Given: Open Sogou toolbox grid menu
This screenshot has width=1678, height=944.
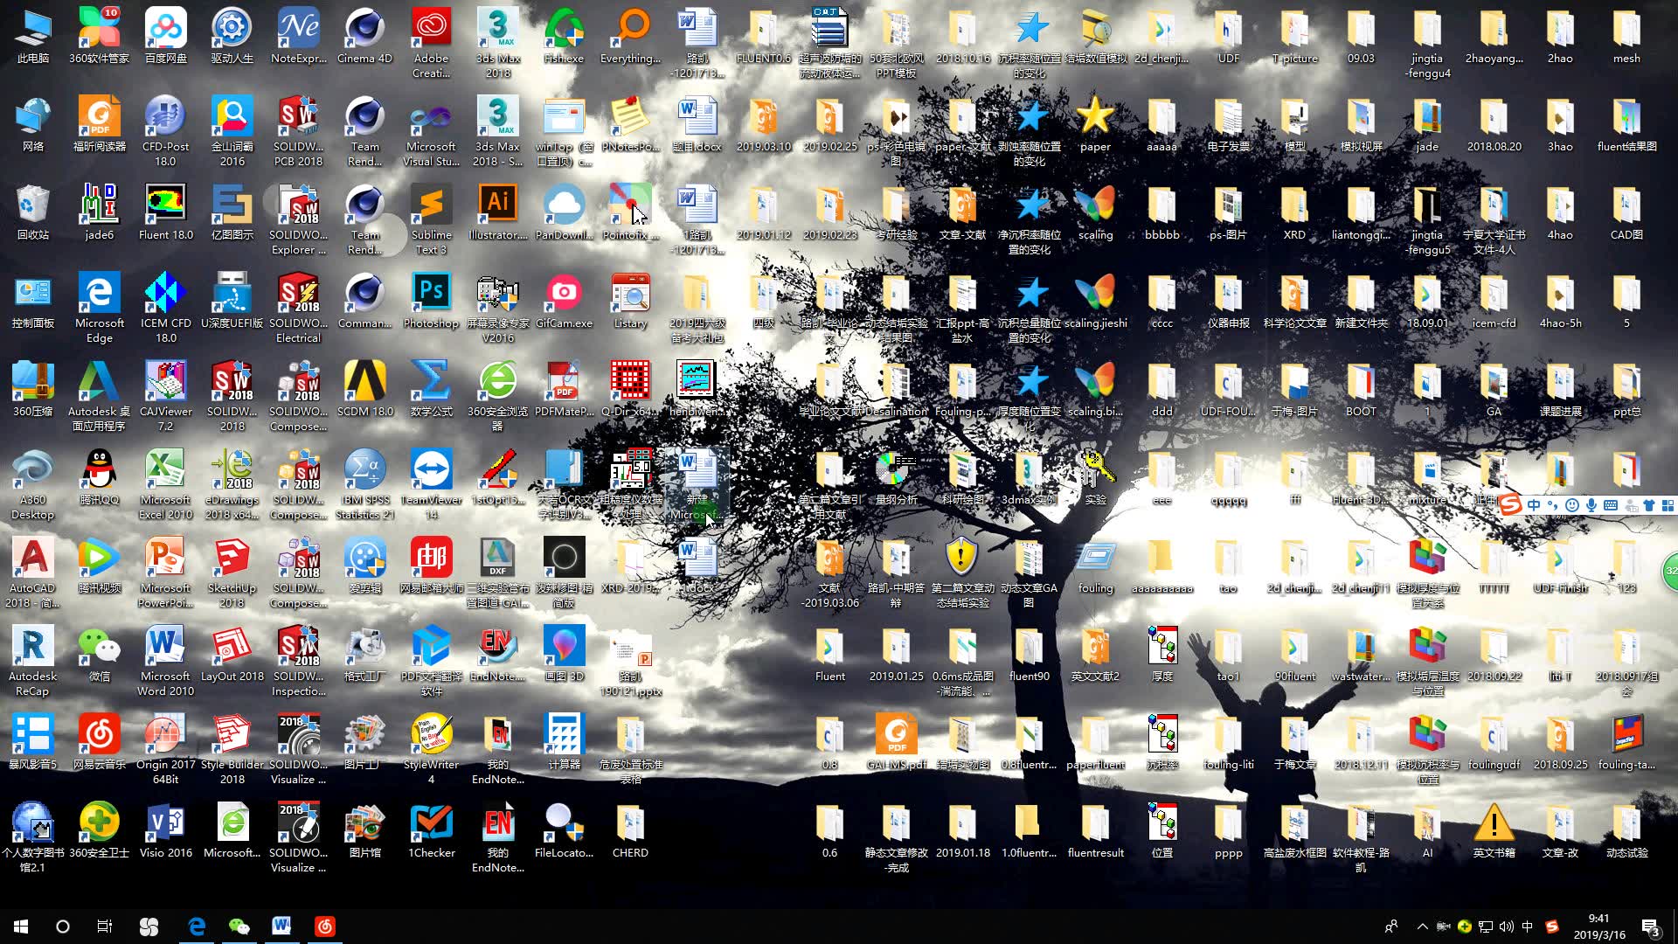Looking at the screenshot, I should pos(1668,505).
